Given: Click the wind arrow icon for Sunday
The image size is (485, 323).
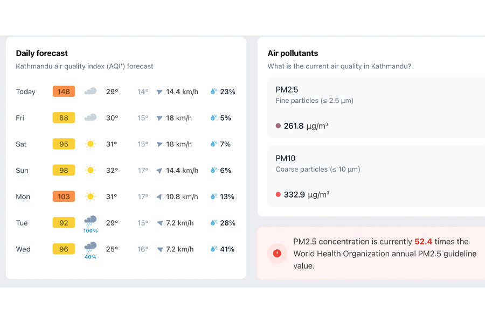Looking at the screenshot, I should (x=158, y=170).
